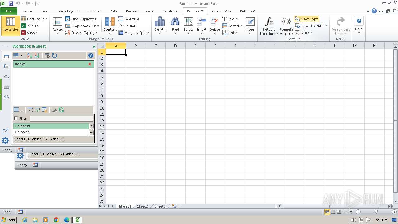398x224 pixels.
Task: Open the Round tool
Action: pos(127,26)
